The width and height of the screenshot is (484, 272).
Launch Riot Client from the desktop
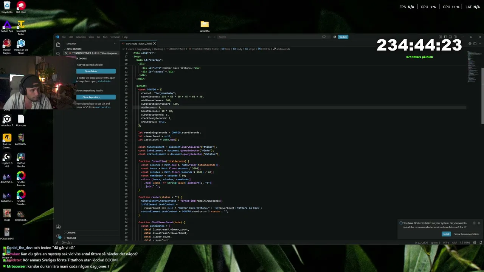tap(21, 8)
